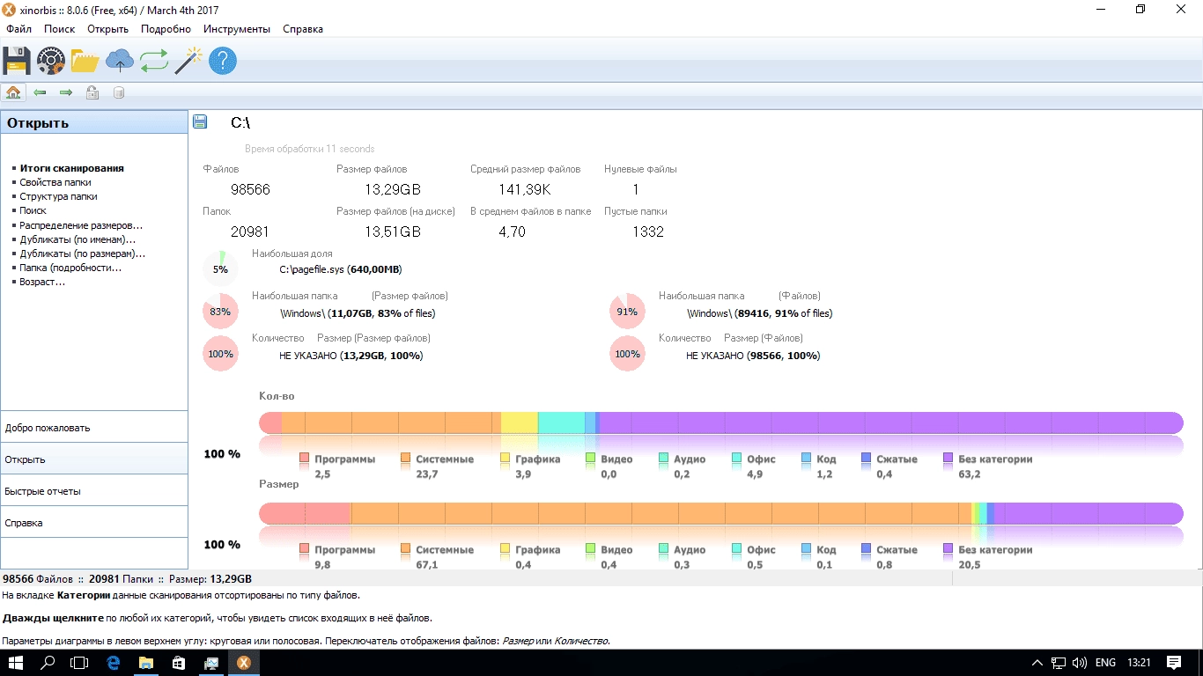Click \Windows\ (89416, 91% of files) text
The height and width of the screenshot is (676, 1203).
[x=759, y=313]
